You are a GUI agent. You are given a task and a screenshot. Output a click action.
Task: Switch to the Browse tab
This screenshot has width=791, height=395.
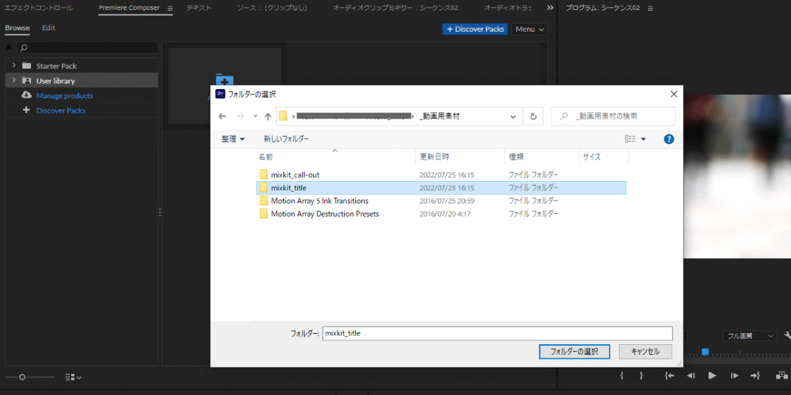[x=17, y=28]
